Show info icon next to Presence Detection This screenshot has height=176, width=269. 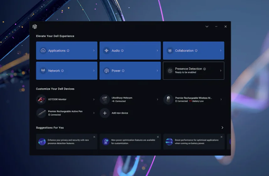pos(204,69)
